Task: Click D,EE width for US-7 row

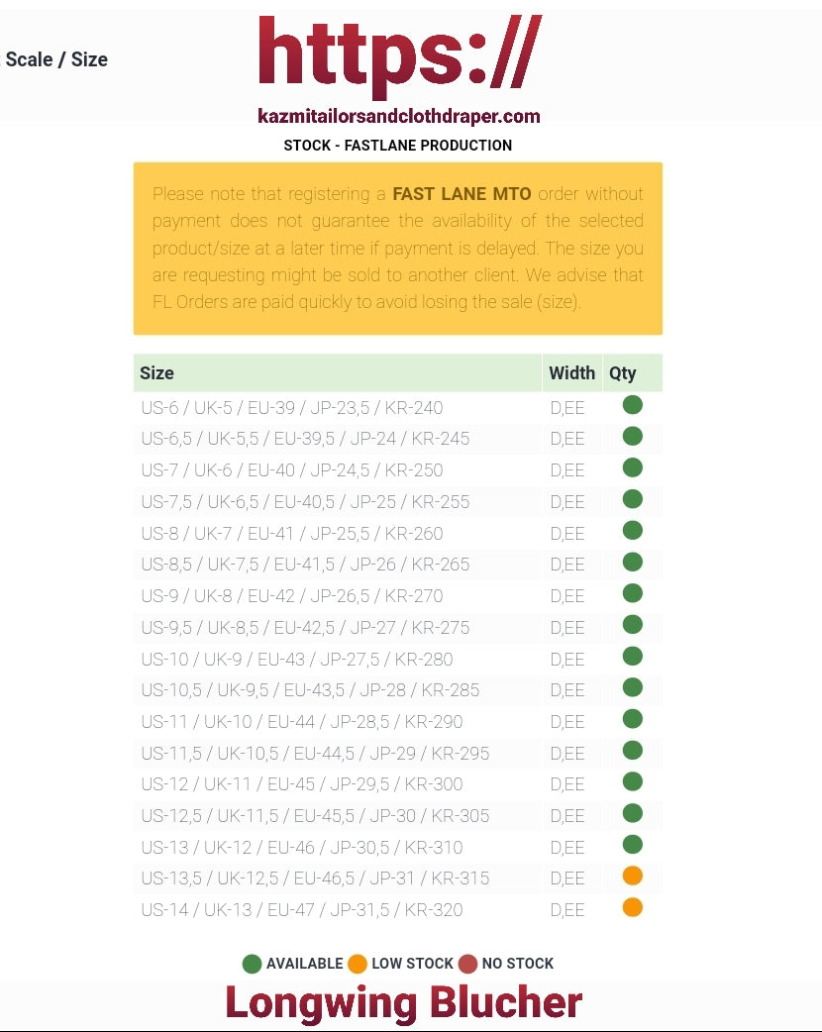Action: pyautogui.click(x=567, y=471)
